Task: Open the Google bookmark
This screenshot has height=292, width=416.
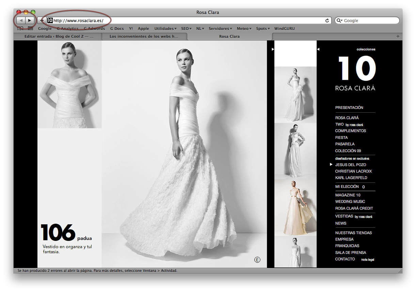Action: [45, 29]
